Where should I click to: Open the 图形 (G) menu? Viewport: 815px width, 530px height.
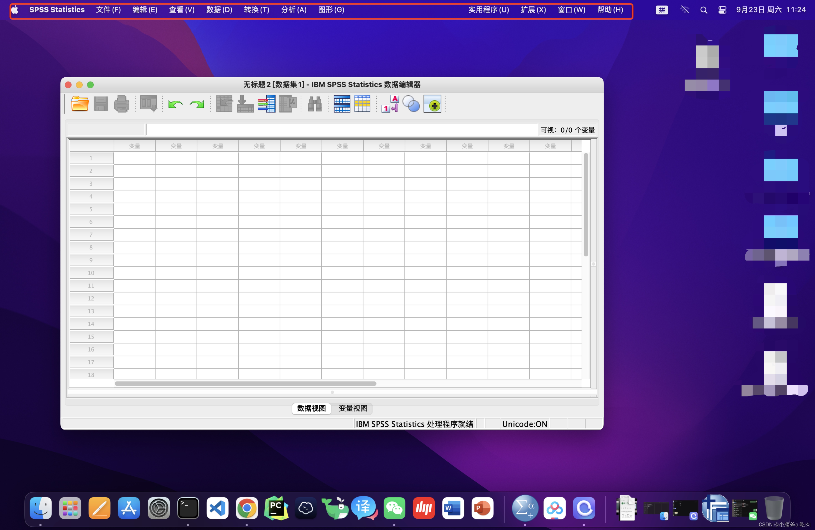click(x=331, y=10)
